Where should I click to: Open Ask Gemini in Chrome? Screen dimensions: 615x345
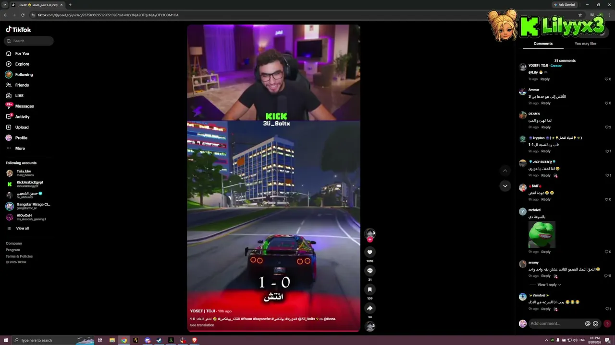(x=565, y=5)
